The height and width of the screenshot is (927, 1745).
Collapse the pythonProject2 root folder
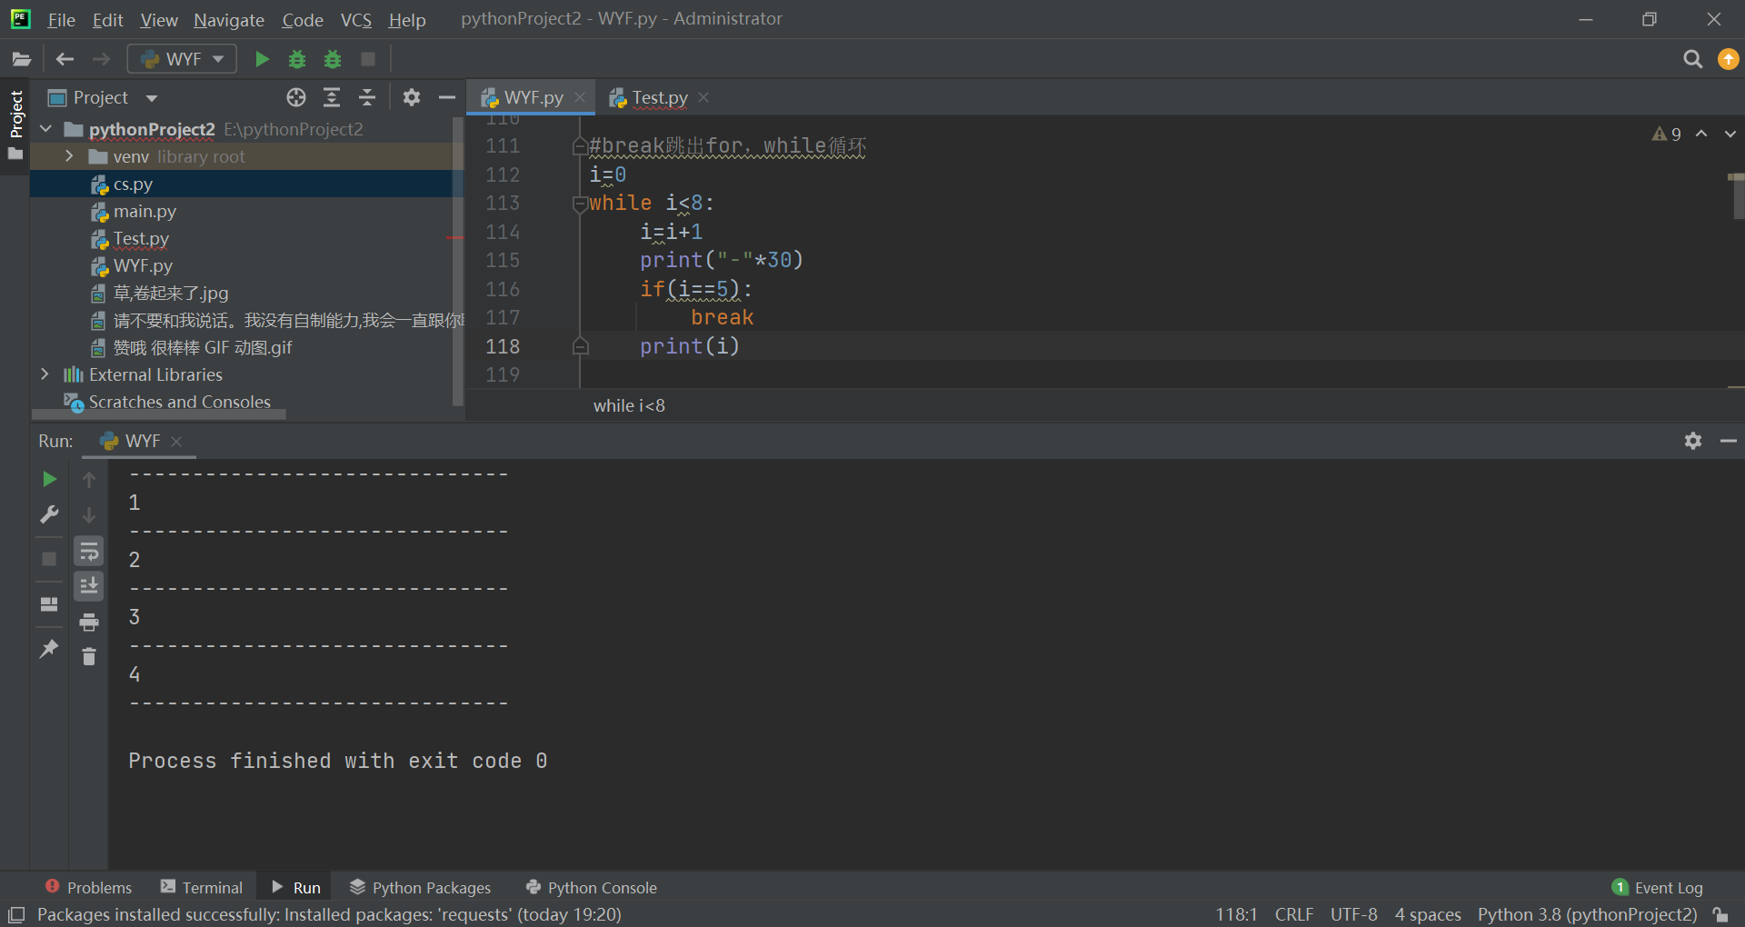coord(46,129)
